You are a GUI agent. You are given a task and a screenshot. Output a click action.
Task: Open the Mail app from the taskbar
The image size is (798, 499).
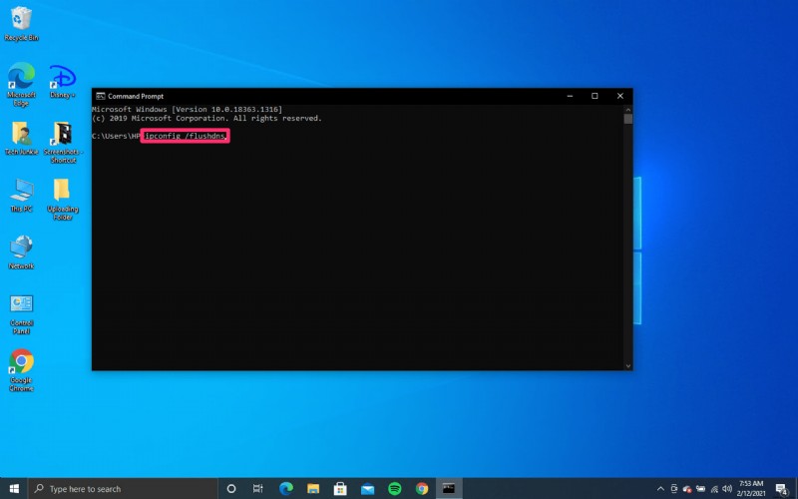click(x=367, y=489)
